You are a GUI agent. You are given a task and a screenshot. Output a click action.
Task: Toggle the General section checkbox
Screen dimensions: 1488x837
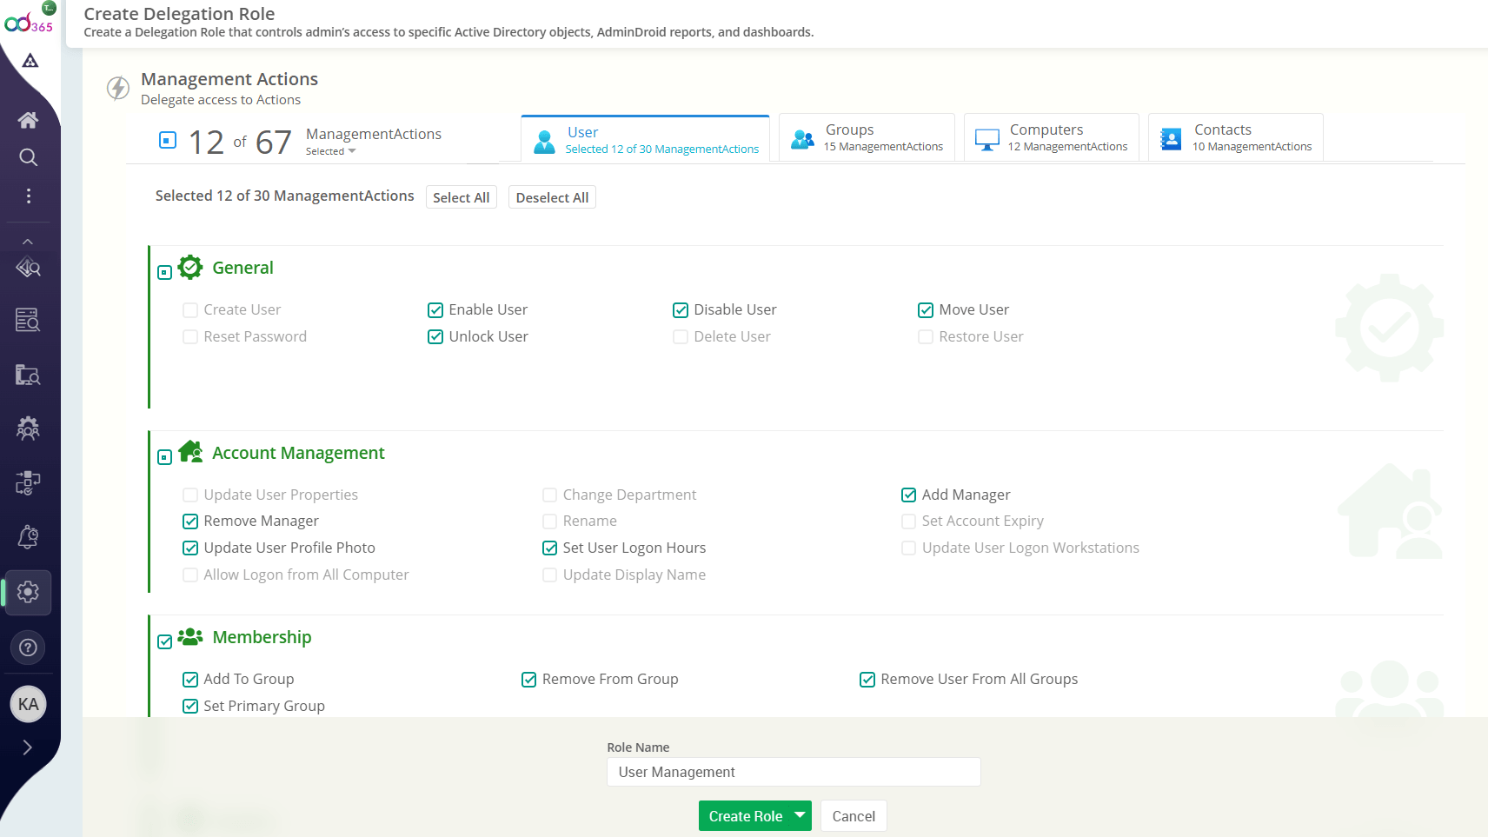click(x=164, y=273)
